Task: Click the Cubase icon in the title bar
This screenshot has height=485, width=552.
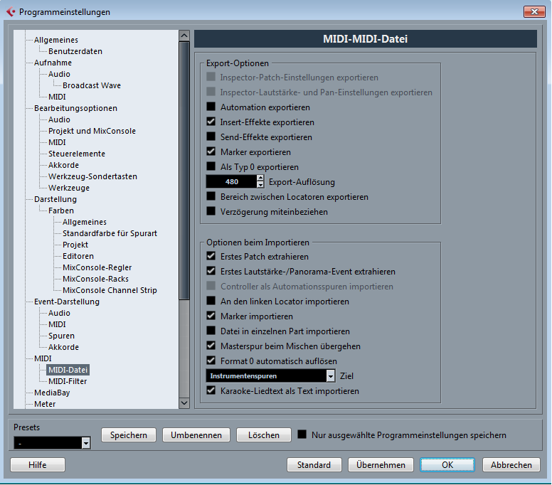Action: pos(10,12)
